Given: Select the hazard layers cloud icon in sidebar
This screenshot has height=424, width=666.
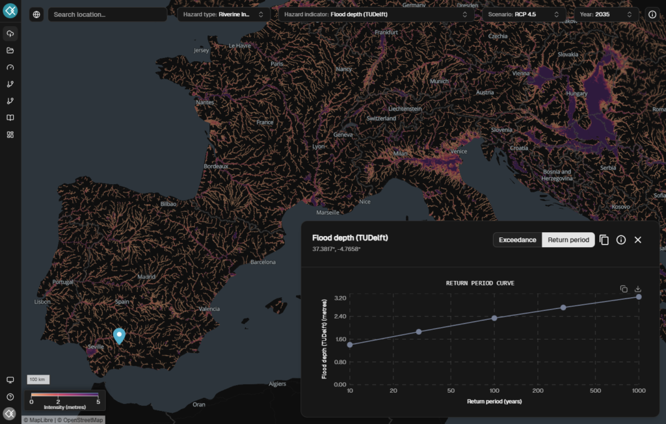Looking at the screenshot, I should (x=9, y=34).
